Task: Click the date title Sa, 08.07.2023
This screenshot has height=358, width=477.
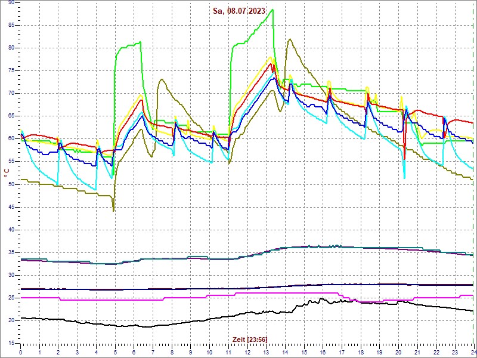Action: pos(239,11)
